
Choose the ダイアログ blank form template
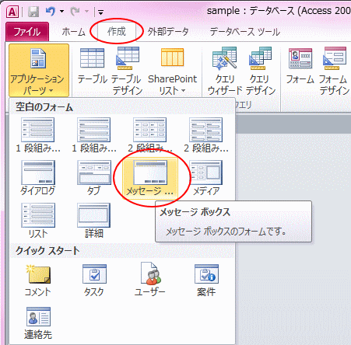(x=38, y=179)
